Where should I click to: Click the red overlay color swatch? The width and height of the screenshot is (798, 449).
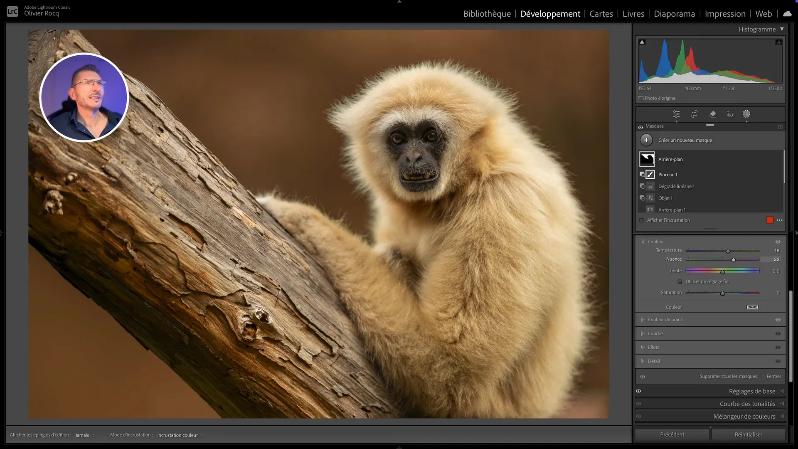click(770, 220)
